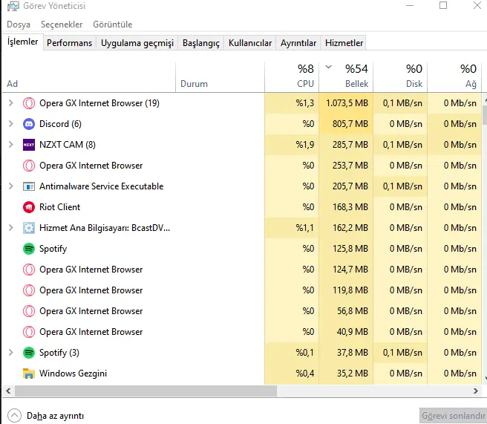Switch to the Kullanıcılar tab
This screenshot has height=424, width=487.
250,43
